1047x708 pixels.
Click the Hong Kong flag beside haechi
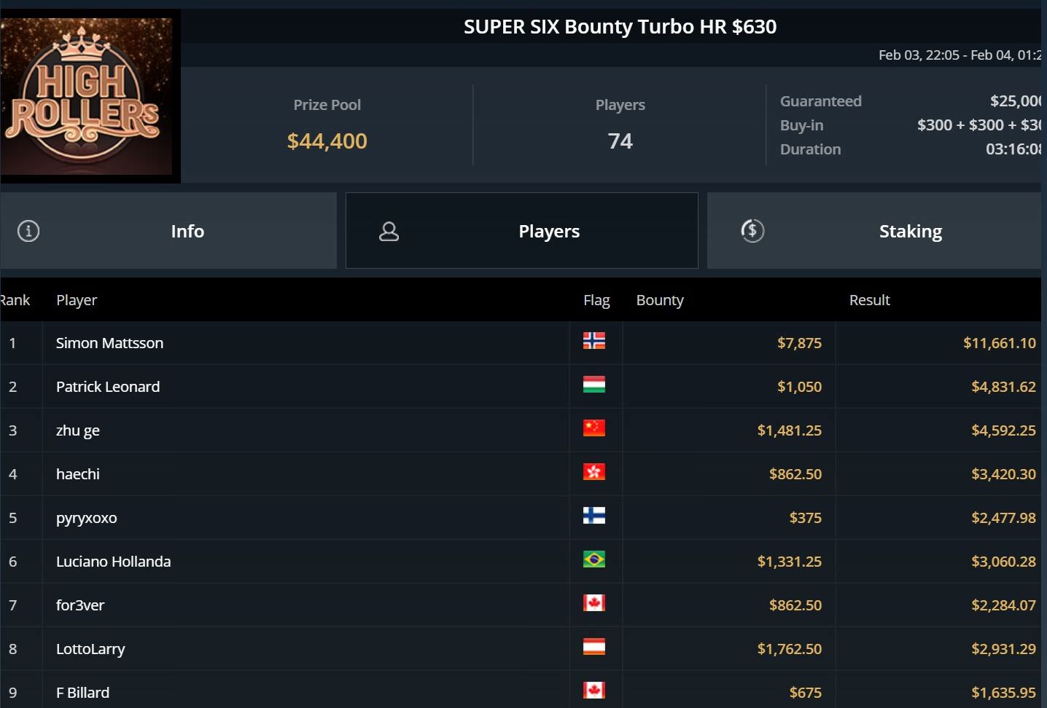pos(594,472)
